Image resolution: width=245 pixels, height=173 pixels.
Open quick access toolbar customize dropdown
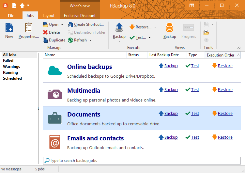click(x=28, y=6)
